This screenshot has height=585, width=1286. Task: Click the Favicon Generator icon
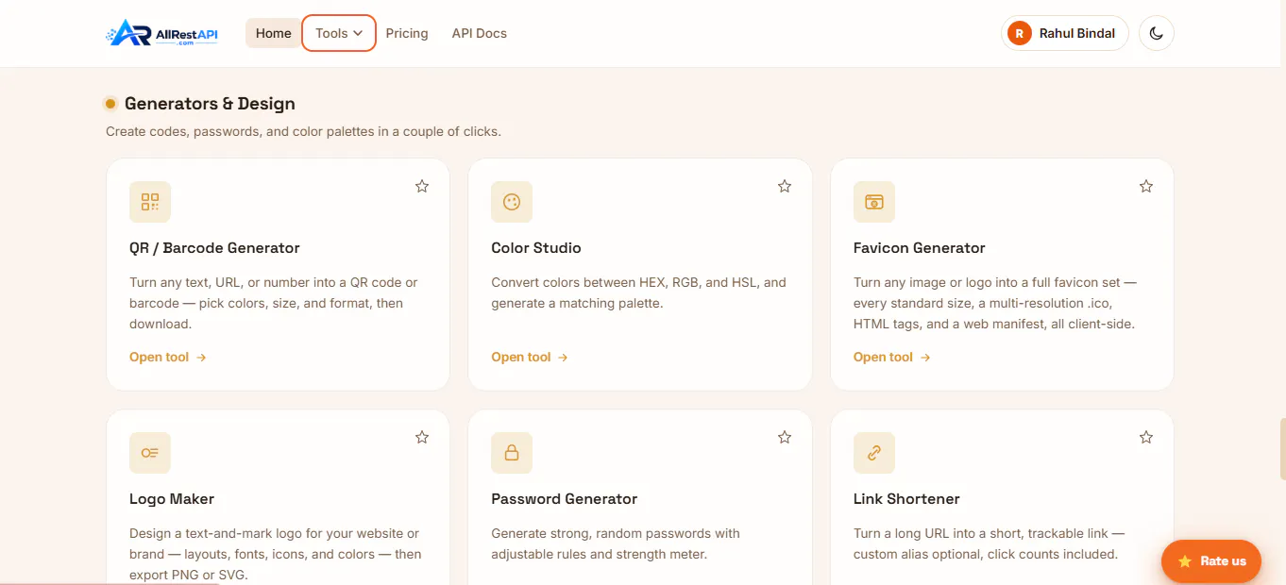(x=874, y=202)
